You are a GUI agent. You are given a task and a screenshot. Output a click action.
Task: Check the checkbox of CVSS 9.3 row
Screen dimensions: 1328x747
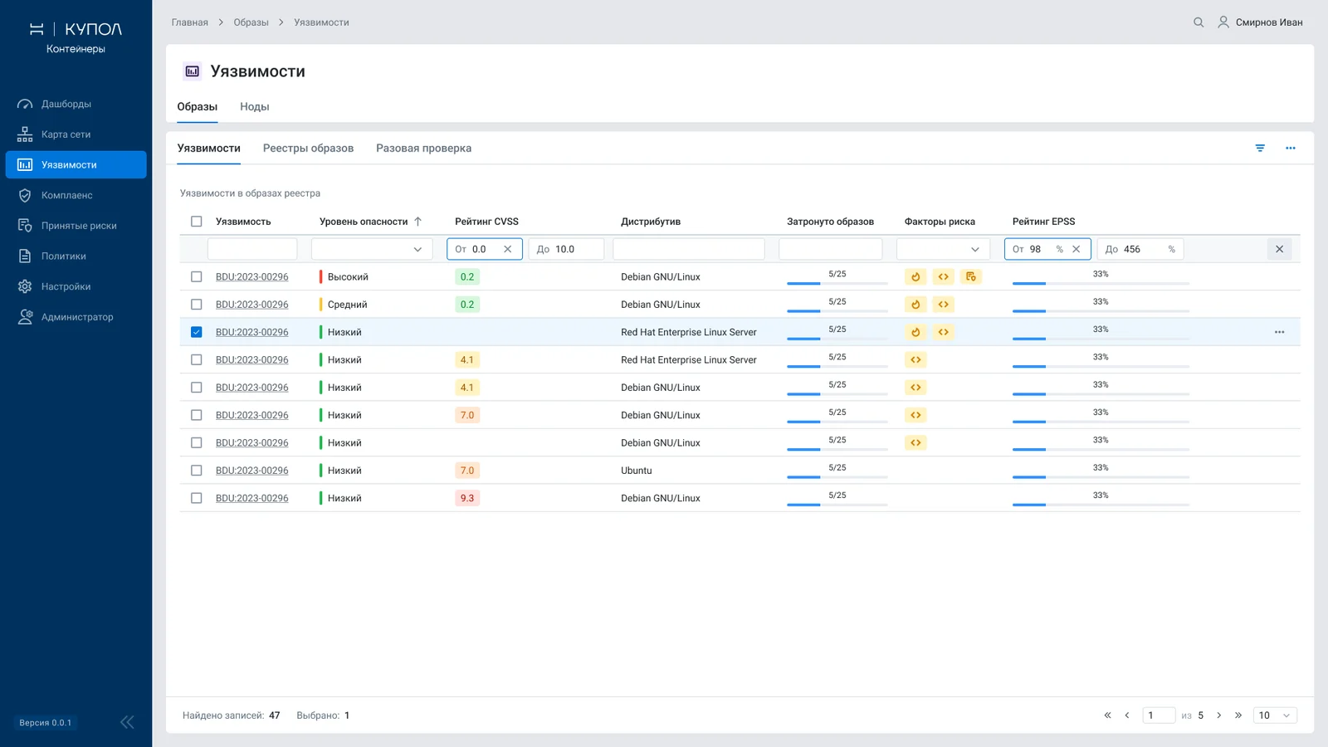click(x=197, y=498)
